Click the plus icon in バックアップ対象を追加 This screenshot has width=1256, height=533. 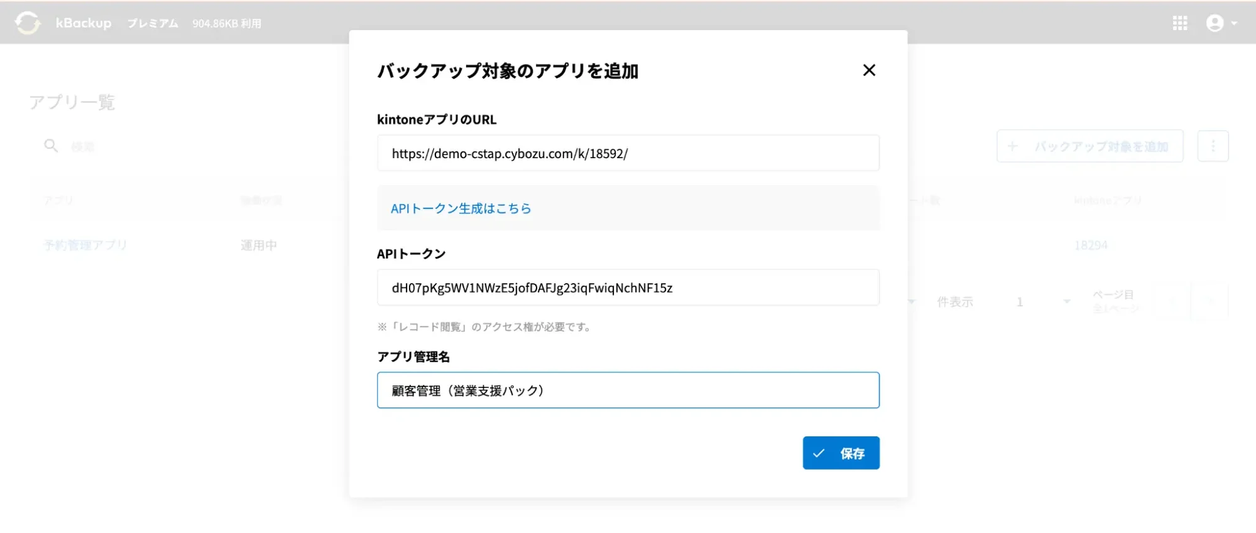click(x=1012, y=146)
